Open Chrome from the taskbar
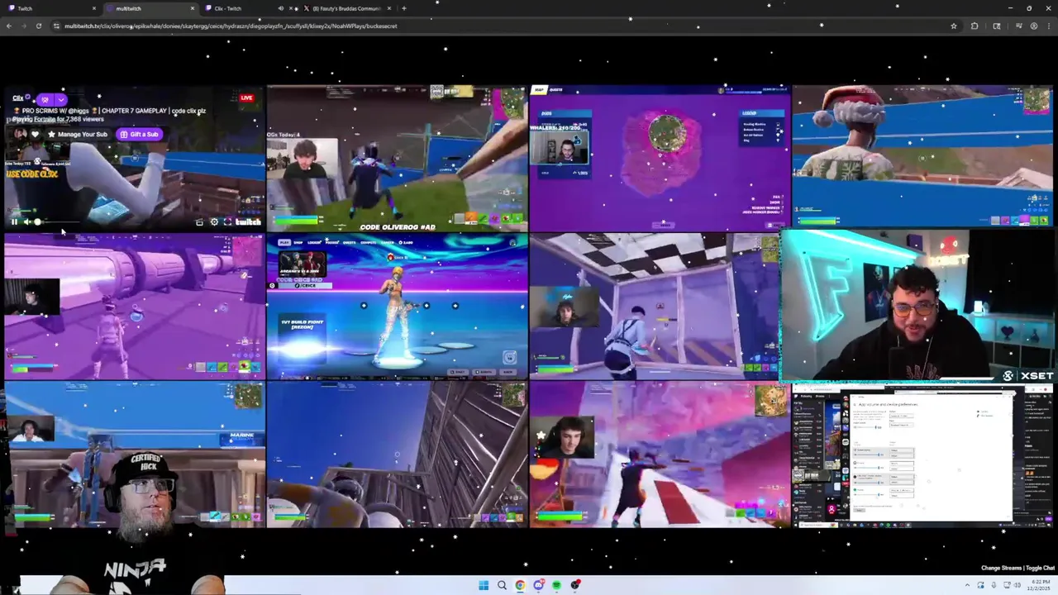This screenshot has width=1058, height=595. click(520, 585)
